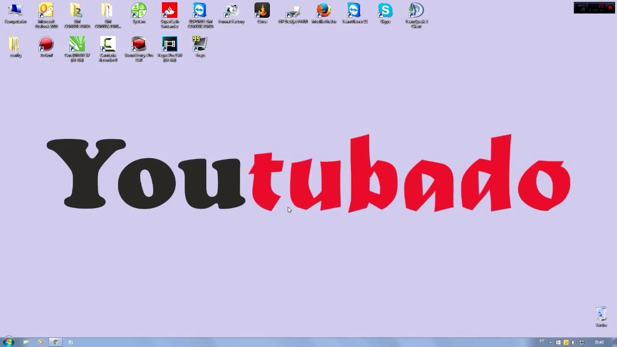Image resolution: width=617 pixels, height=347 pixels.
Task: Open Action! recorder shortcut
Action: 46,47
